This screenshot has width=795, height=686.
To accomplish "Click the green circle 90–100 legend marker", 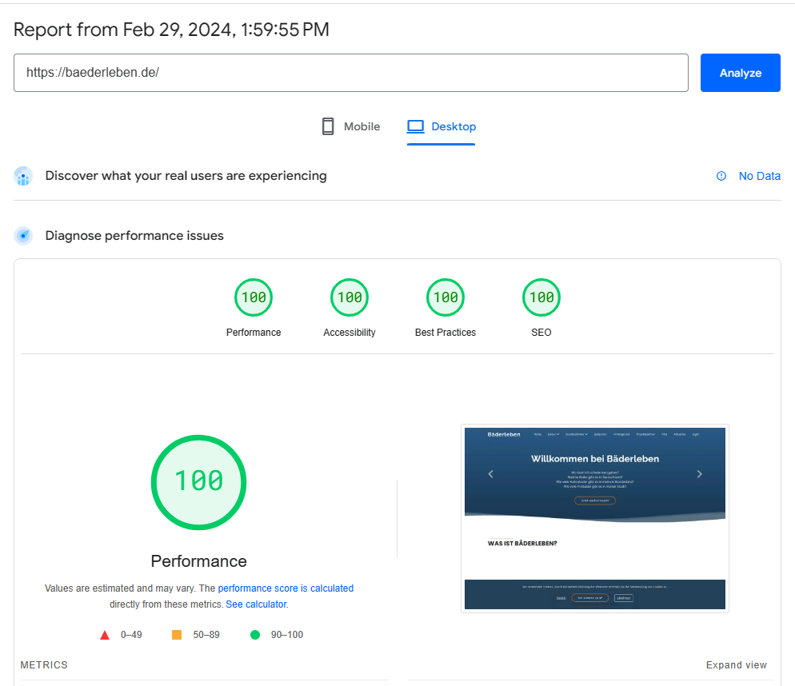I will coord(255,635).
